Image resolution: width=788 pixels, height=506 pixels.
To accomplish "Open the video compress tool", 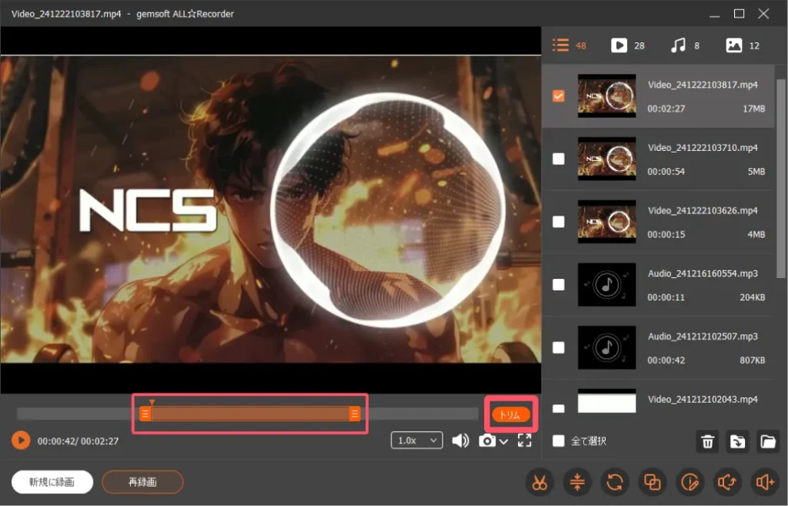I will (x=576, y=482).
